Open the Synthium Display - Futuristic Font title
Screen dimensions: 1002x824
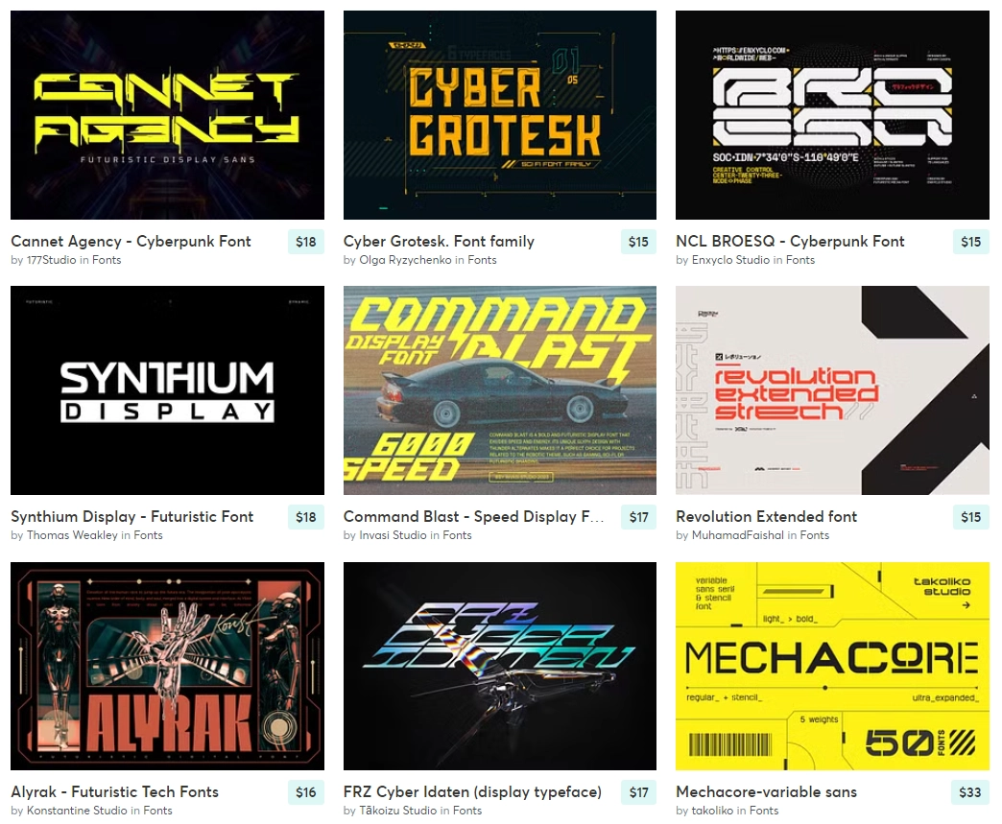pos(132,517)
